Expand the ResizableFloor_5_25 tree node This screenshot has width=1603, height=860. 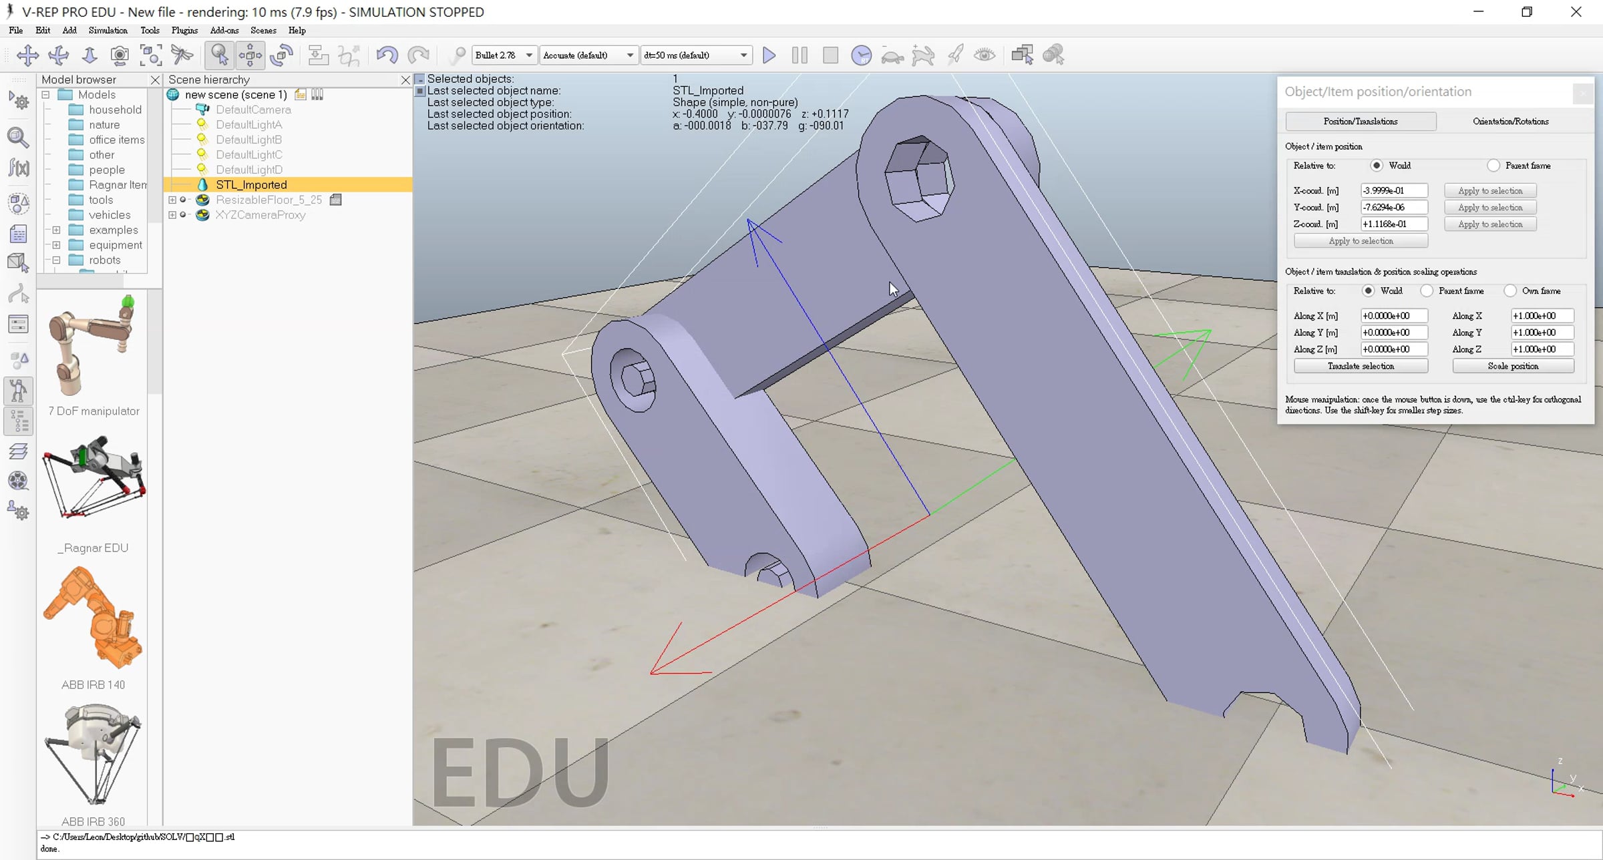172,200
